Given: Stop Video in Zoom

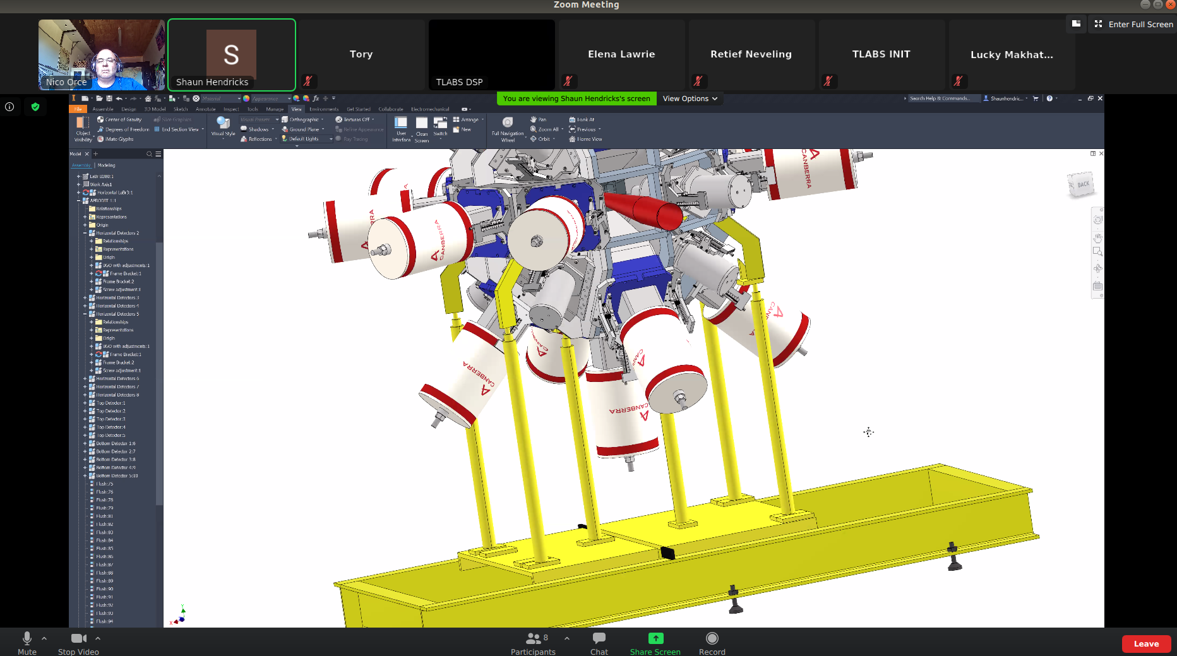Looking at the screenshot, I should point(78,643).
